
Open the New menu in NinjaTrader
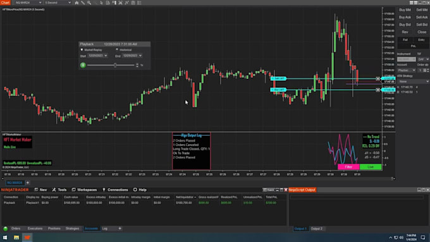point(40,190)
